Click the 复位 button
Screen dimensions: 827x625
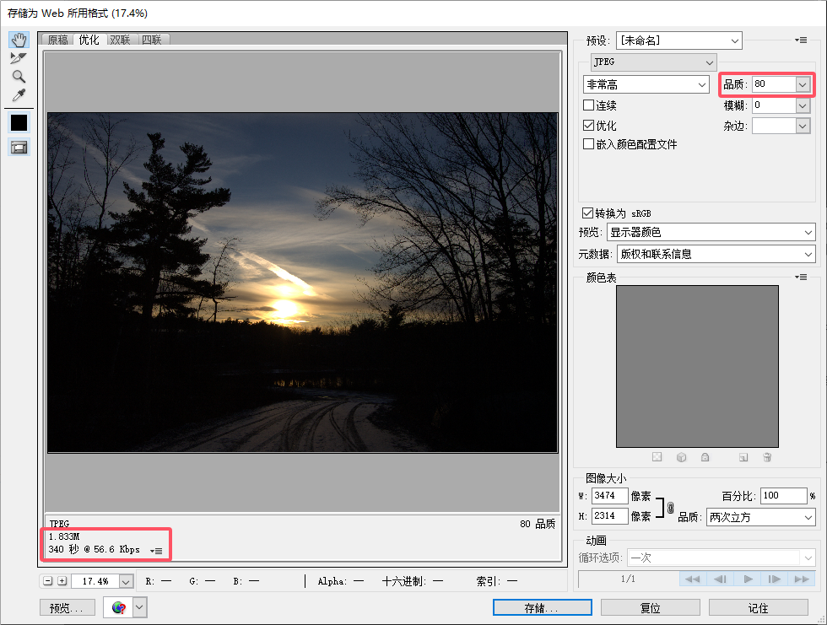click(x=650, y=607)
